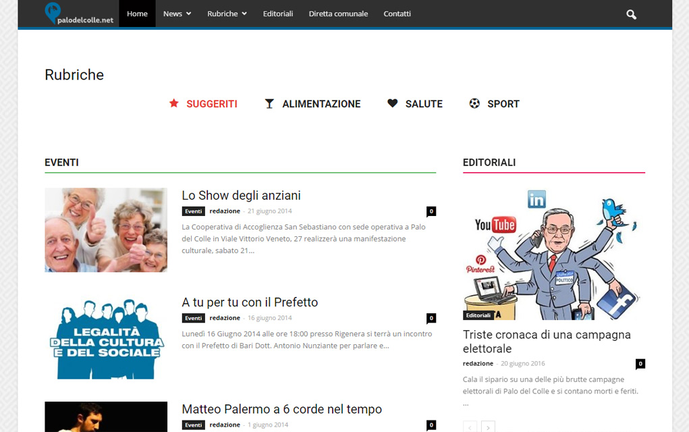
Task: Open the Contatti menu item
Action: 397,13
